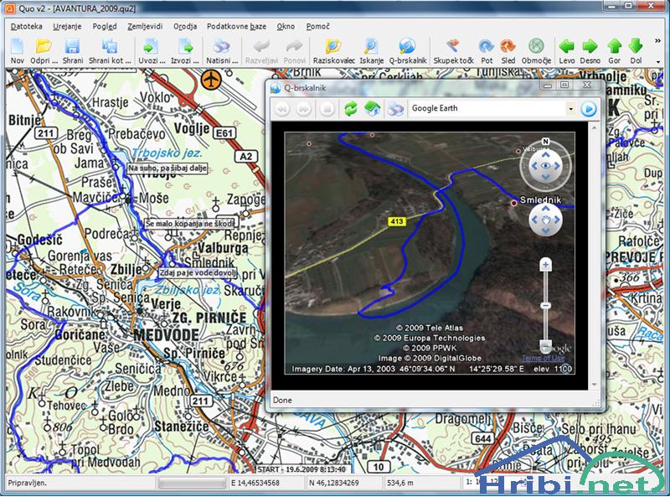Click the status bar progress bar
This screenshot has height=497, width=670.
click(x=192, y=483)
